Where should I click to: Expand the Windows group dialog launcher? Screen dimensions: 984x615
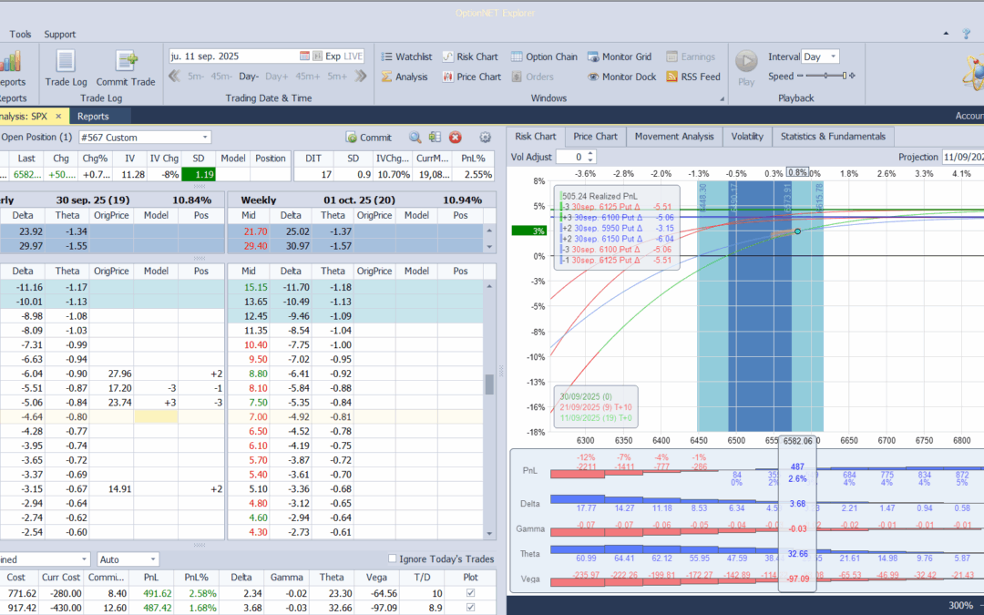pos(722,98)
